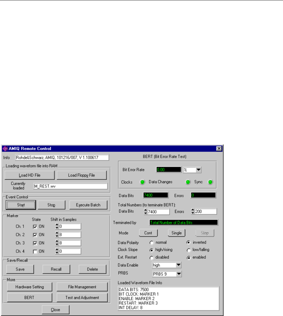Select Data Polarity normal radio button
The width and height of the screenshot is (283, 316).
coord(152,243)
